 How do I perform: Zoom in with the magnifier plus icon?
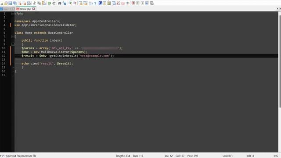click(70, 3)
